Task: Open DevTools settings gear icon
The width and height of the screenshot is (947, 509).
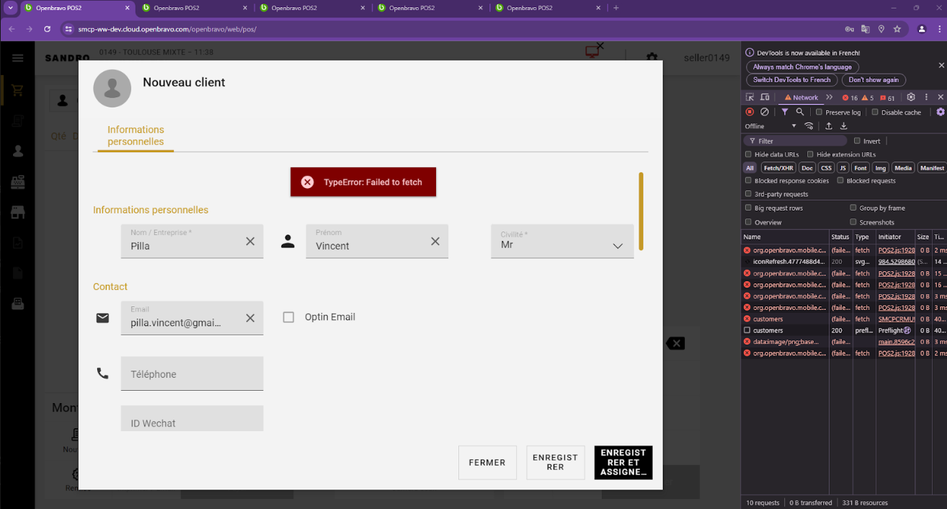Action: (911, 97)
